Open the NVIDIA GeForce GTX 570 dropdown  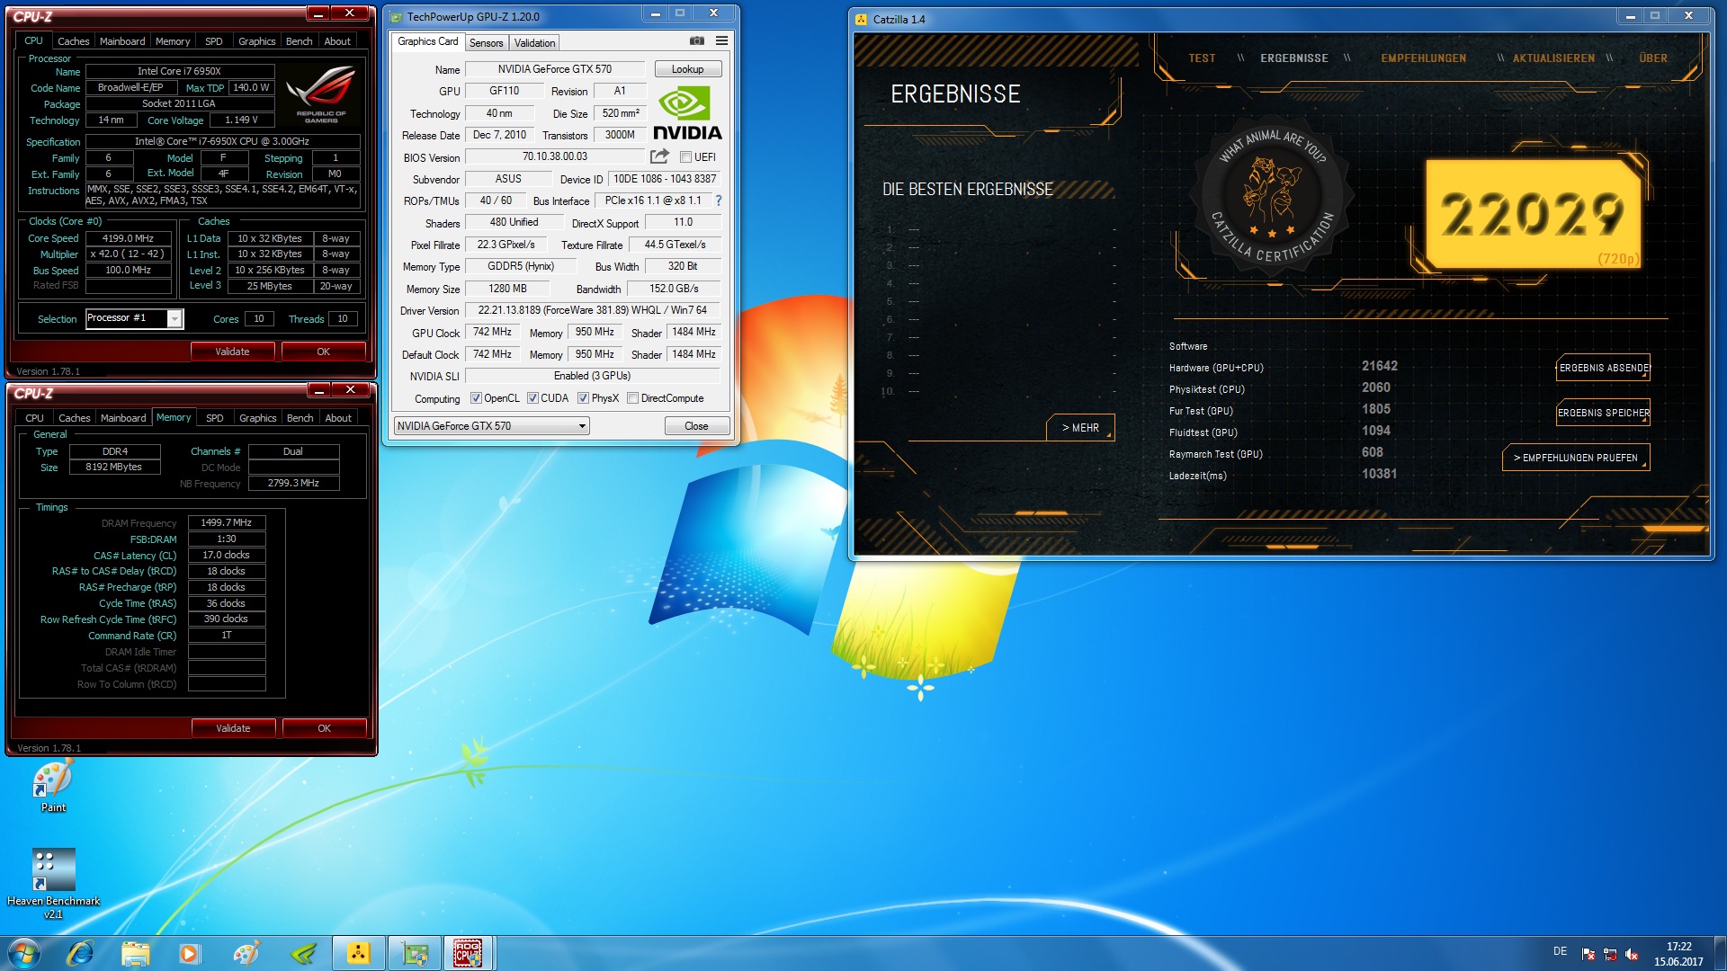[491, 426]
